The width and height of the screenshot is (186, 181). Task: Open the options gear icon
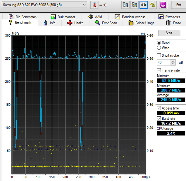coord(153,5)
